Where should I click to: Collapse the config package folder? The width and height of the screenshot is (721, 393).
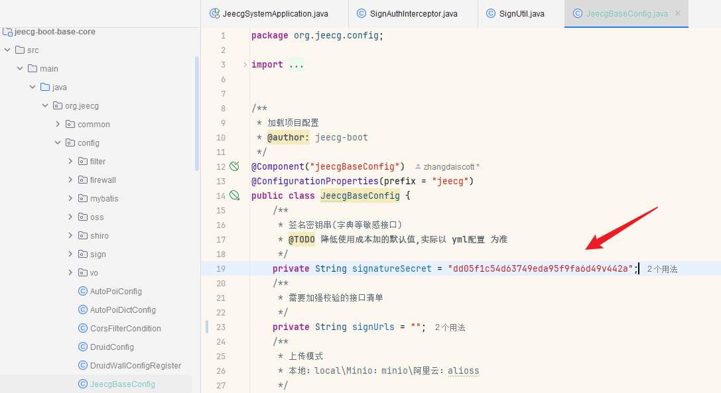[58, 142]
